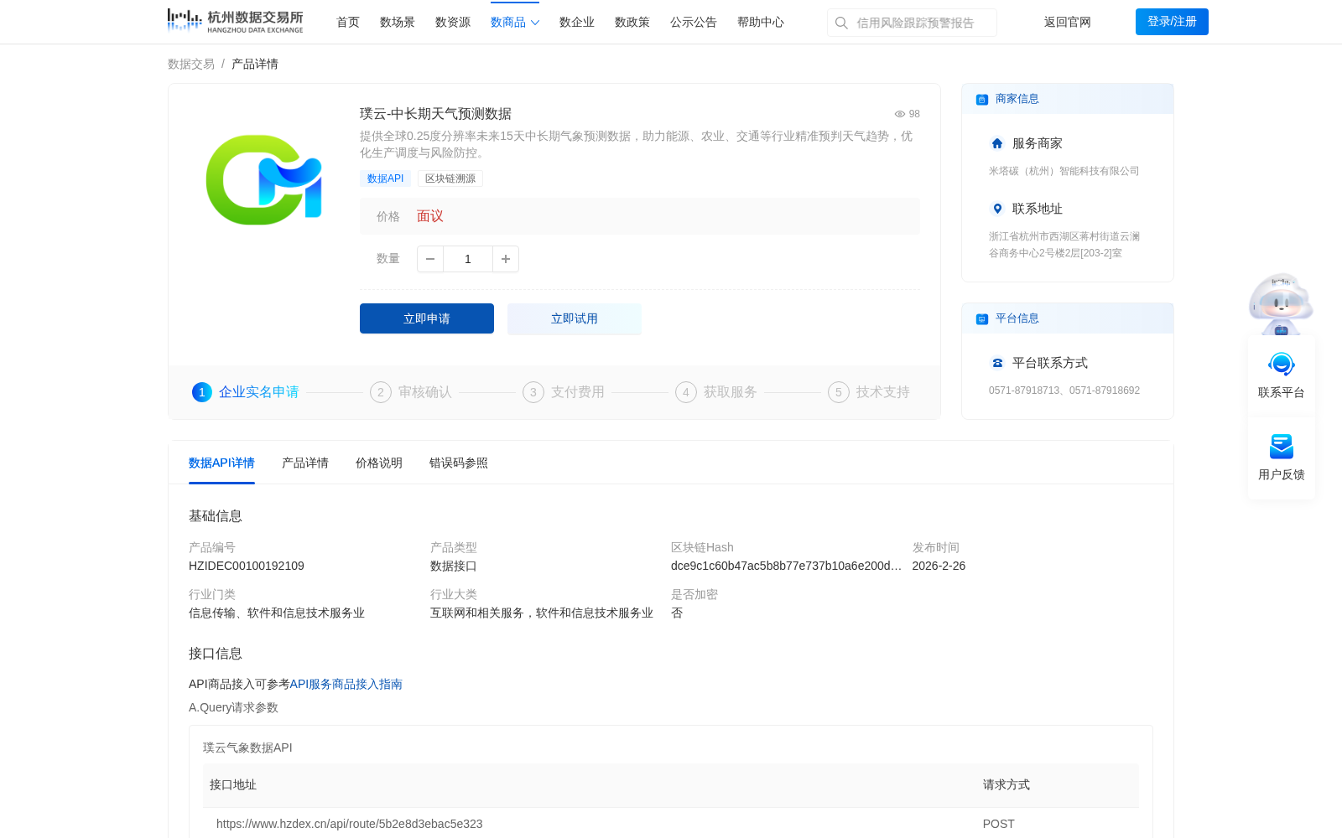This screenshot has height=838, width=1342.
Task: Click the 数据交易 breadcrumb link
Action: pos(191,65)
